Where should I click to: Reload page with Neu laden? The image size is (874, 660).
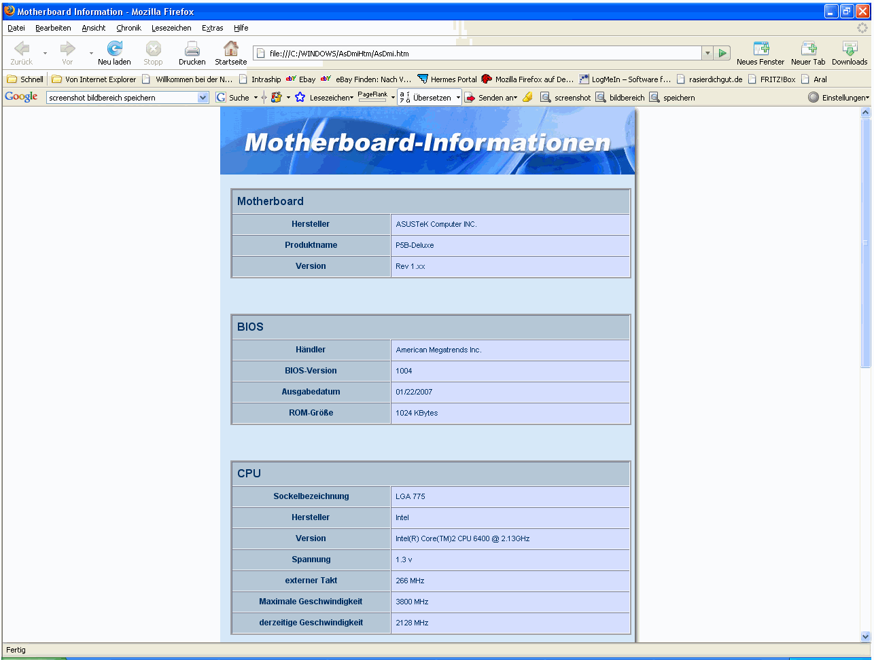[x=114, y=52]
